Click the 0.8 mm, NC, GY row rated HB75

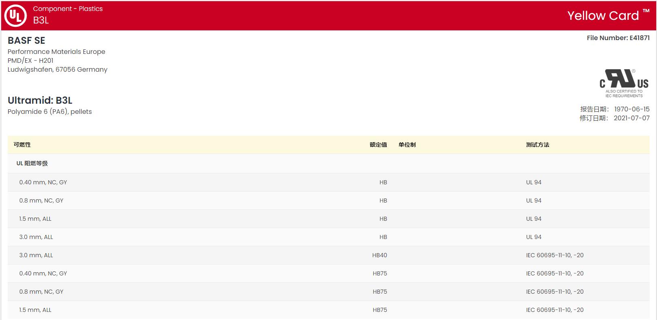[x=328, y=292]
